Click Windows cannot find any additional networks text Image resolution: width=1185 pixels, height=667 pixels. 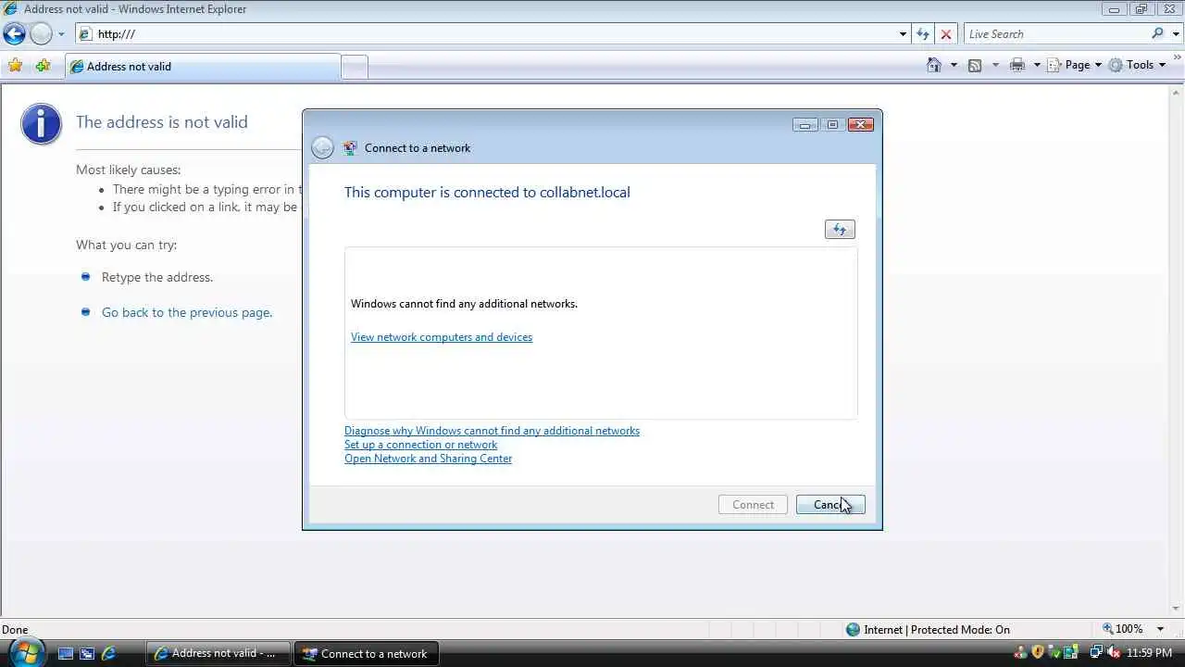point(464,304)
